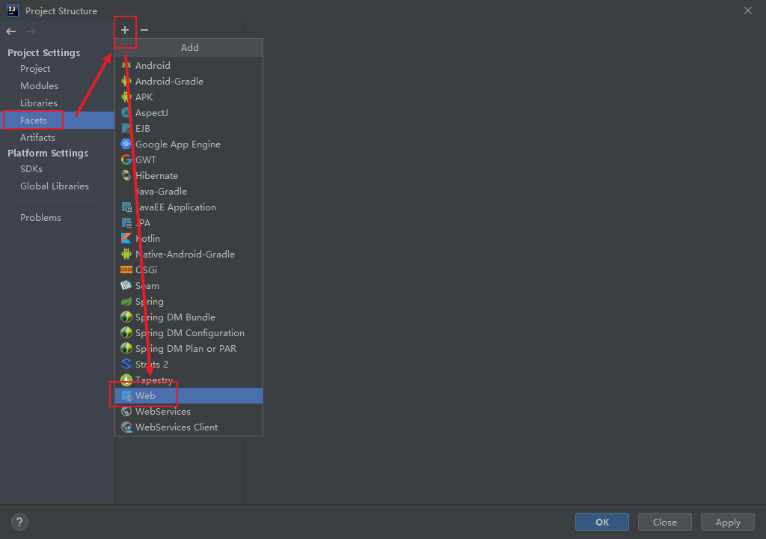Screen dimensions: 766x539
Task: Click the Close button at bottom
Action: [x=665, y=522]
